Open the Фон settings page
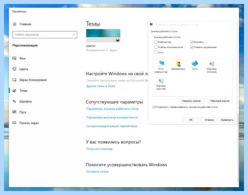248x195 pixels. (x=22, y=58)
